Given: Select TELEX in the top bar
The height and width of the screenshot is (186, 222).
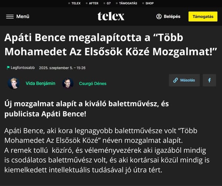Looking at the screenshot, I should click(x=75, y=3).
